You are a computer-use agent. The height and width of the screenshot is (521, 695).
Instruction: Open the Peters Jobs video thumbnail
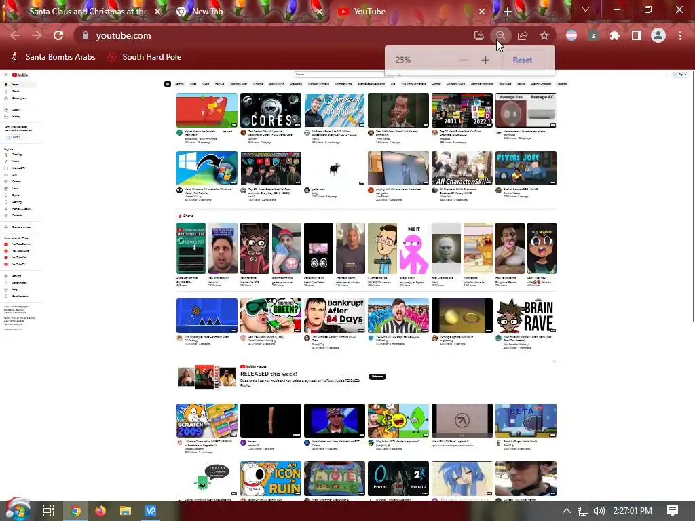[526, 168]
